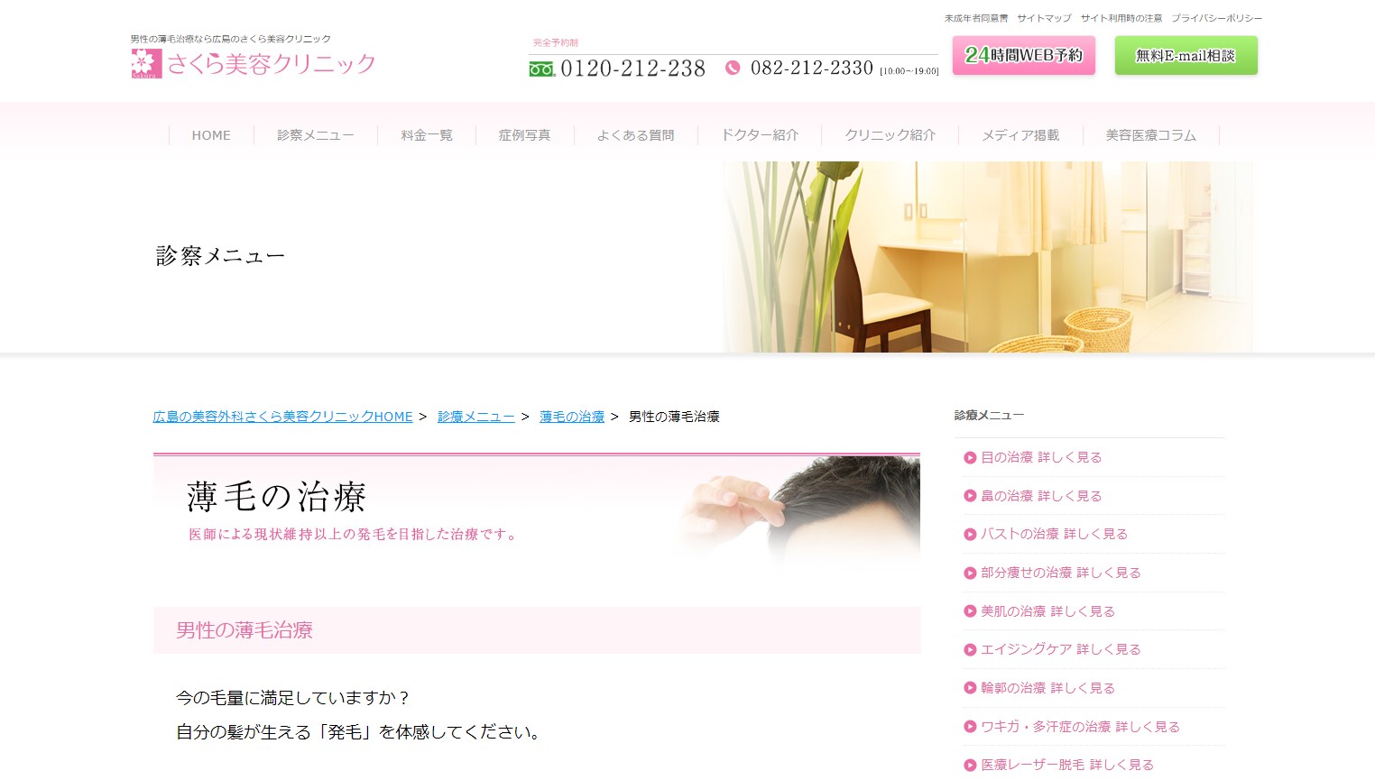Viewport: 1375px width, 780px height.
Task: Click the 薄毛の治療 banner image
Action: 536,509
